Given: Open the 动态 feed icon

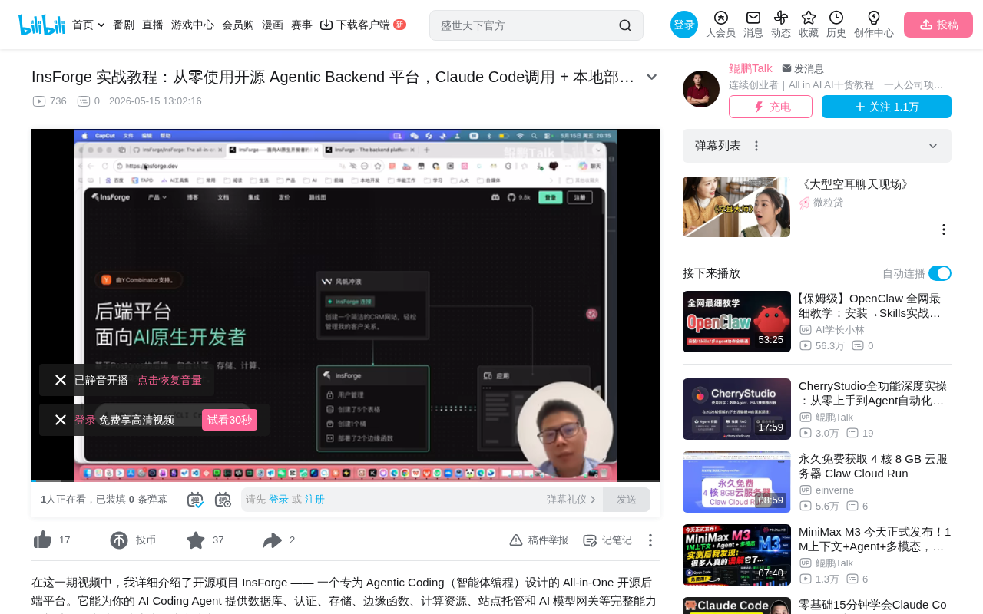Looking at the screenshot, I should pyautogui.click(x=781, y=18).
